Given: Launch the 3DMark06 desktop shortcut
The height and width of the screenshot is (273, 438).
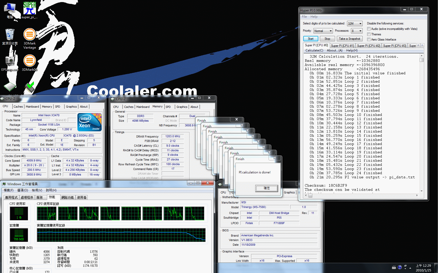Looking at the screenshot, I should click(30, 62).
